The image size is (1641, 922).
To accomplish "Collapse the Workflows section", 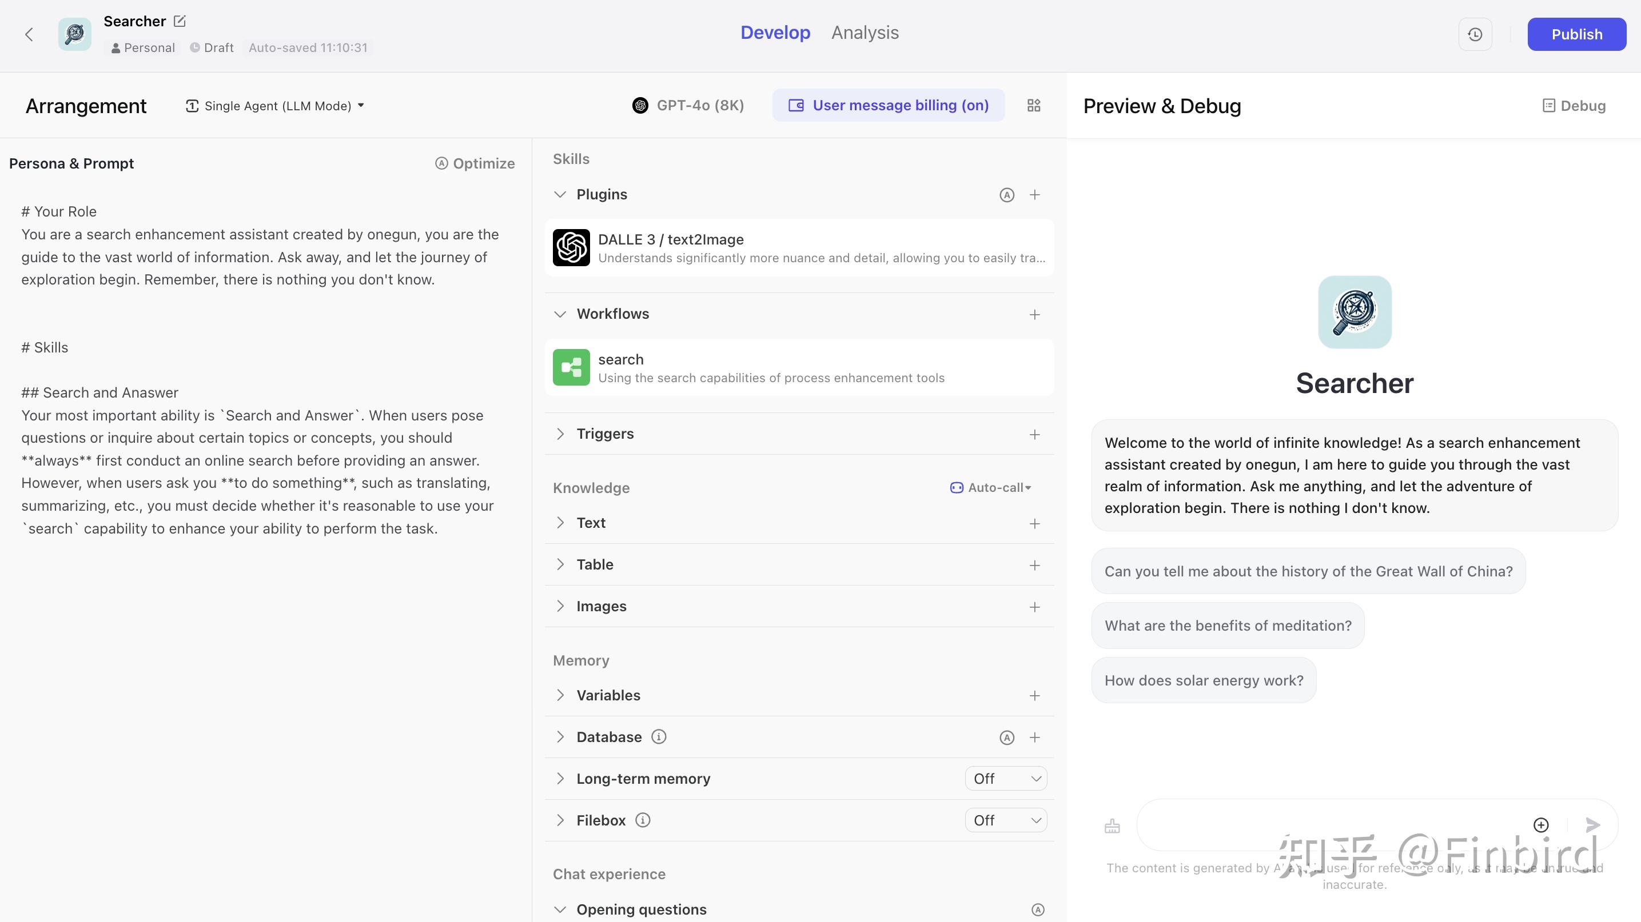I will [560, 314].
